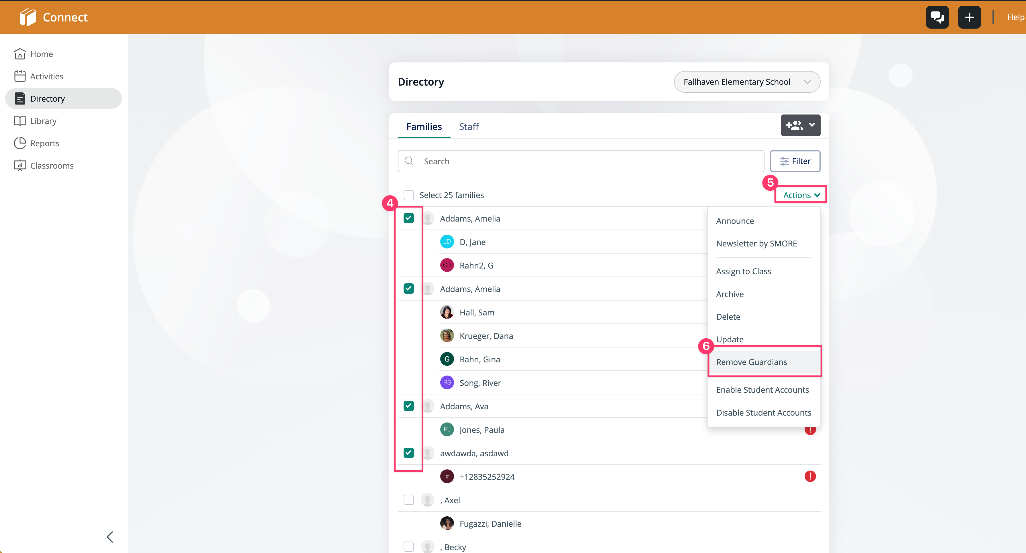Uncheck the Addams, Amelia checkbox above Hall, Sam
The width and height of the screenshot is (1026, 553).
click(x=409, y=289)
